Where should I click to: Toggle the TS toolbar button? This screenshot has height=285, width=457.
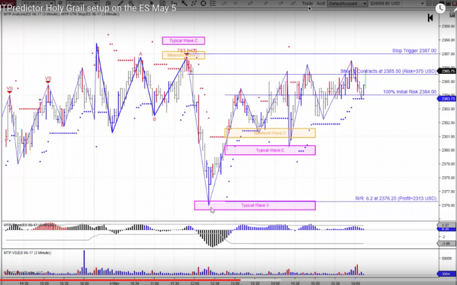pyautogui.click(x=235, y=3)
